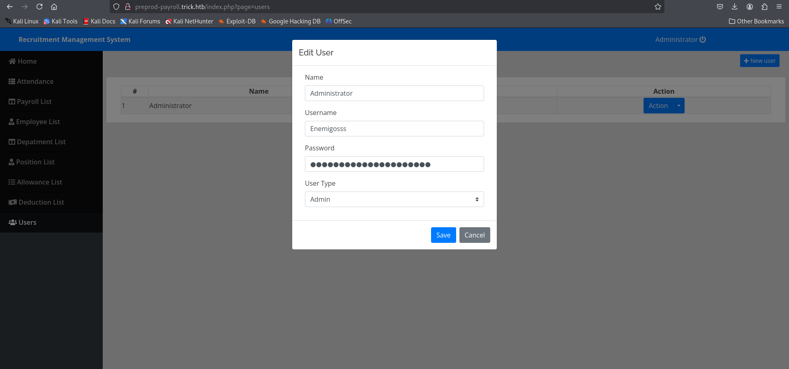789x369 pixels.
Task: Open Other Bookmarks folder
Action: pyautogui.click(x=756, y=21)
